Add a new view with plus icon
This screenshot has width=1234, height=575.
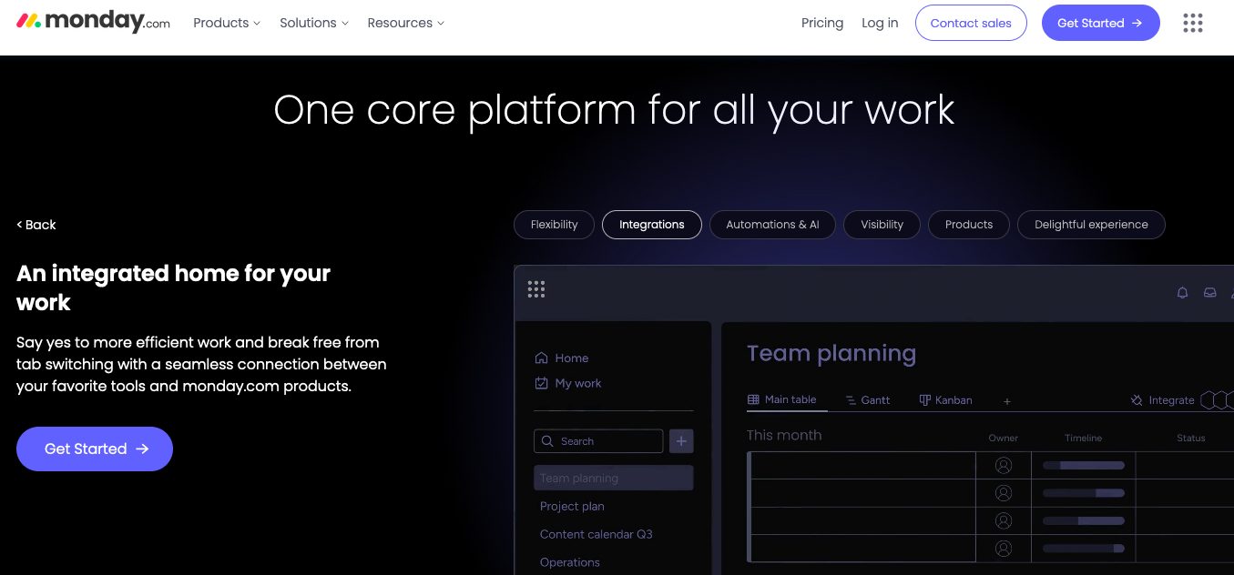(x=1007, y=401)
